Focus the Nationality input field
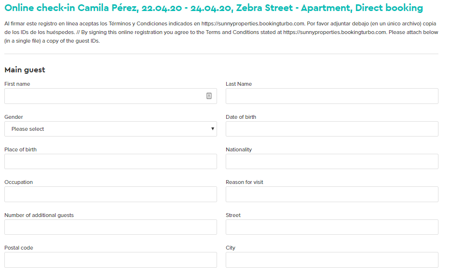This screenshot has width=449, height=274. [332, 161]
